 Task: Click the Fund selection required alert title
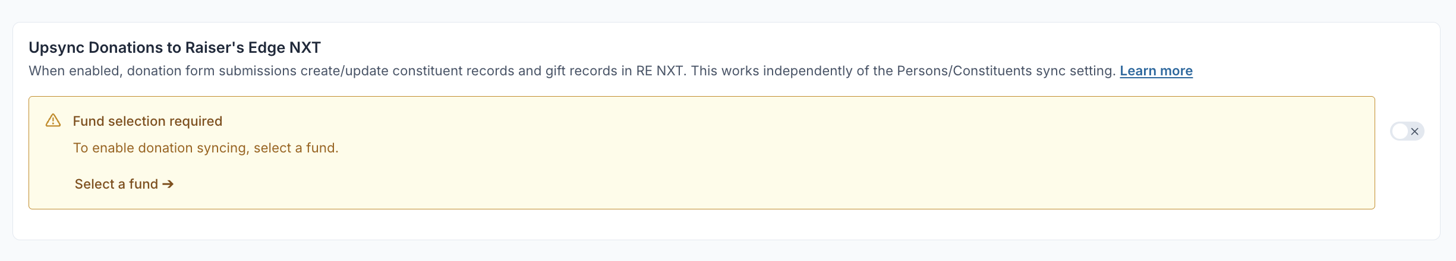pos(147,121)
